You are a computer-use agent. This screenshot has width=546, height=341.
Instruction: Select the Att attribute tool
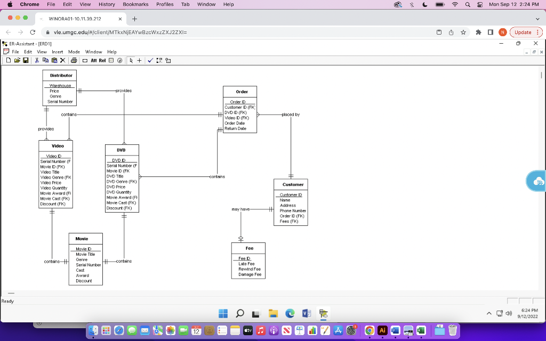pos(94,60)
